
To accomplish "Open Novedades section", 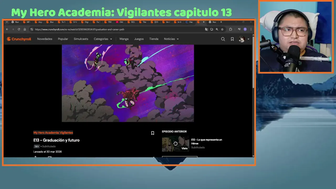I will 45,39.
